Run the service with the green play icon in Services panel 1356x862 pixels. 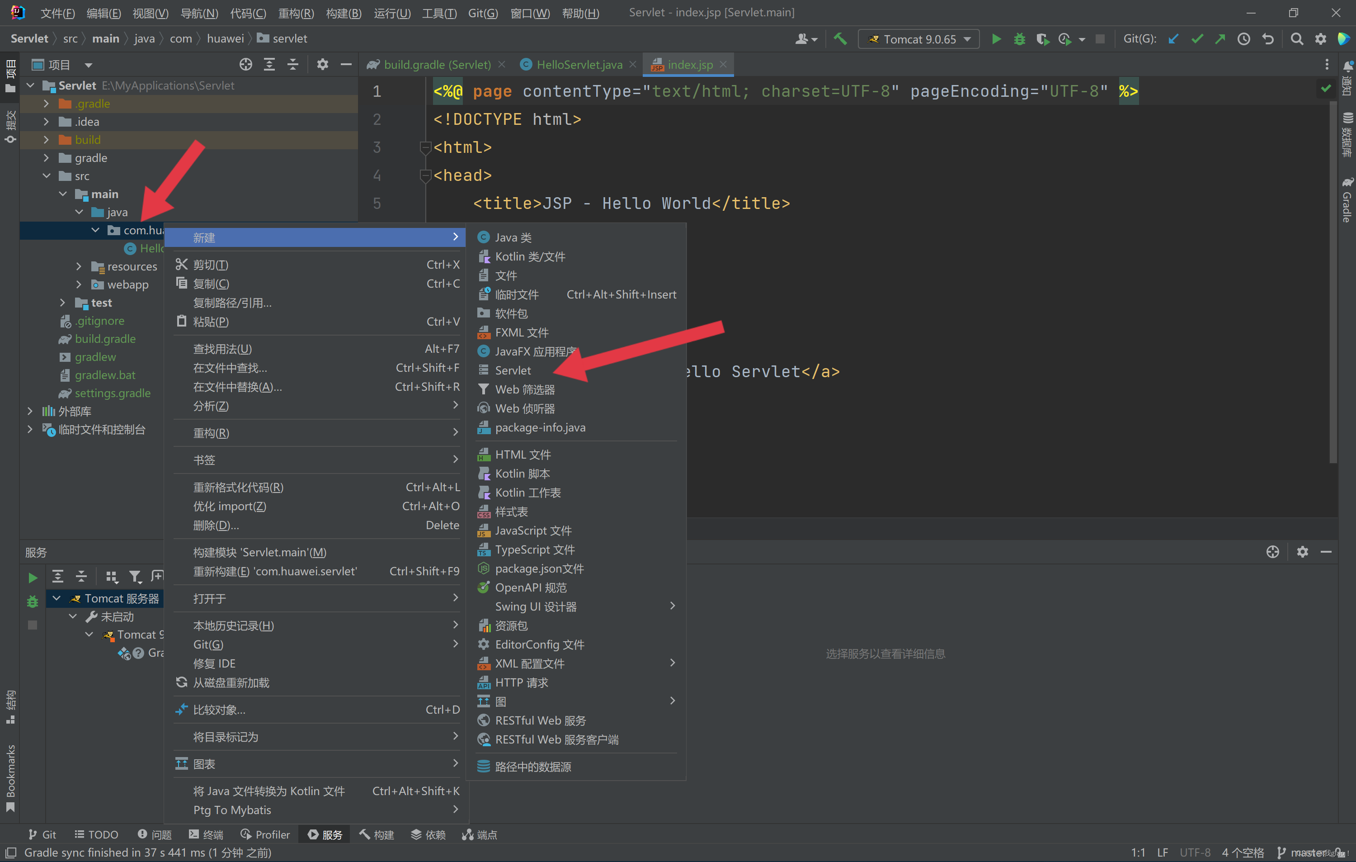click(33, 578)
